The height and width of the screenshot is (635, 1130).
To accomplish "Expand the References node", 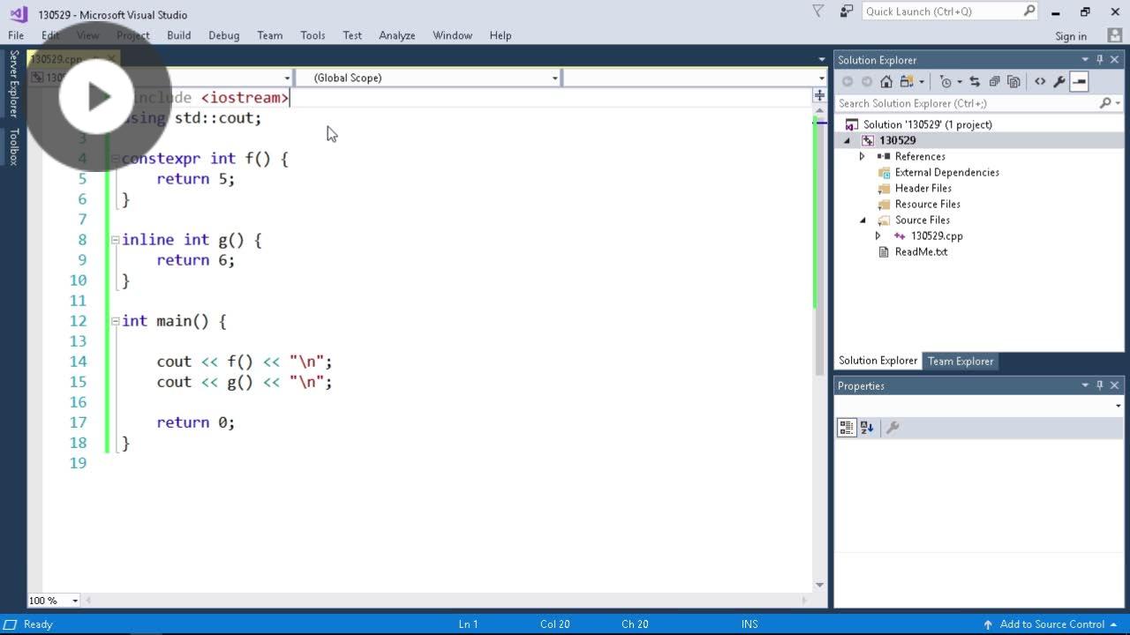I will 862,156.
